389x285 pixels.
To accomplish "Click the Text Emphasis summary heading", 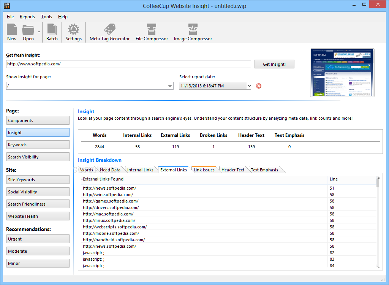I will click(289, 135).
